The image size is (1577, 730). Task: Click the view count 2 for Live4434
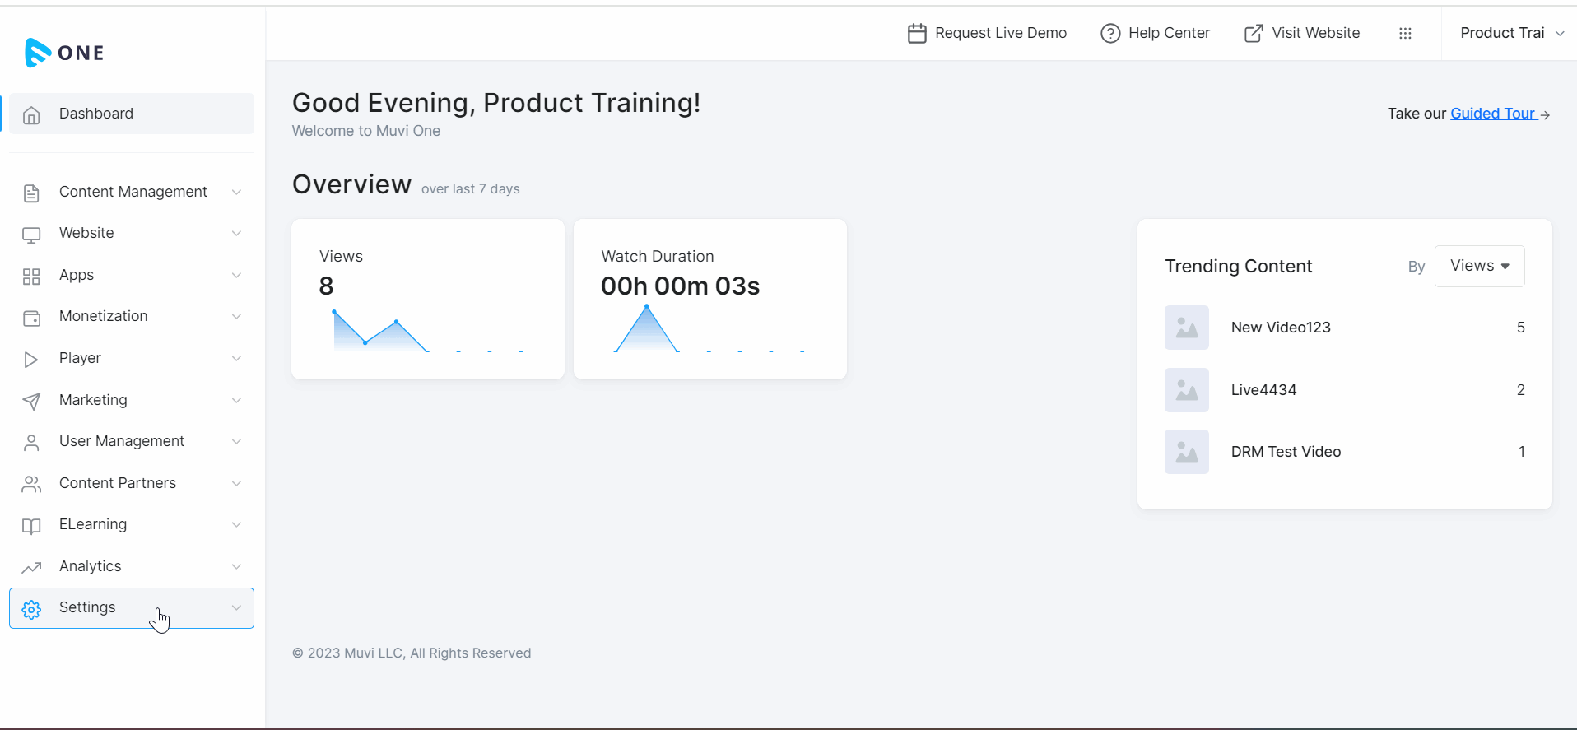[1521, 390]
